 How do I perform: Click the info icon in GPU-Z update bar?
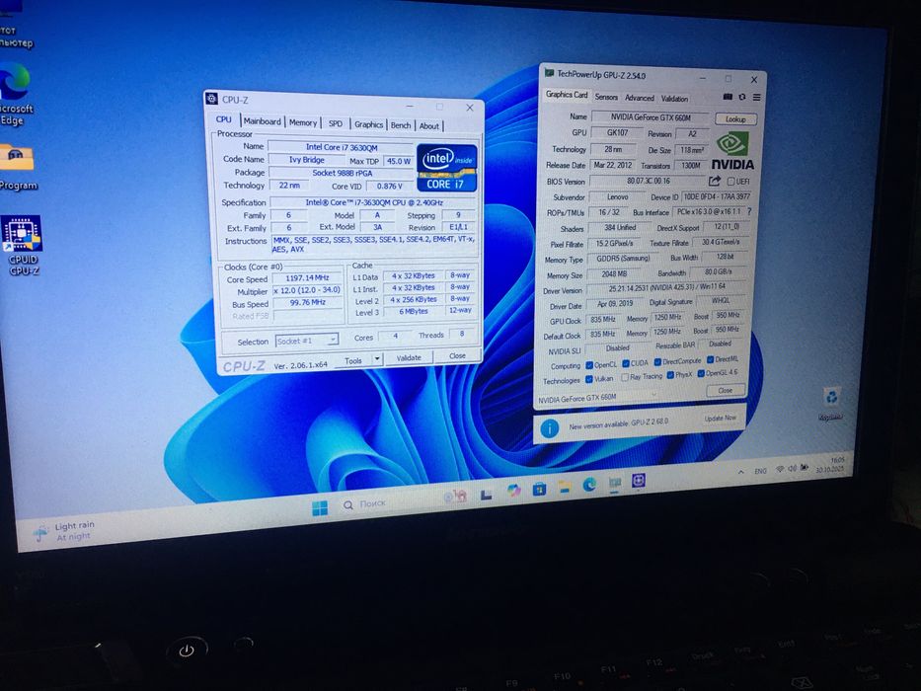(549, 428)
